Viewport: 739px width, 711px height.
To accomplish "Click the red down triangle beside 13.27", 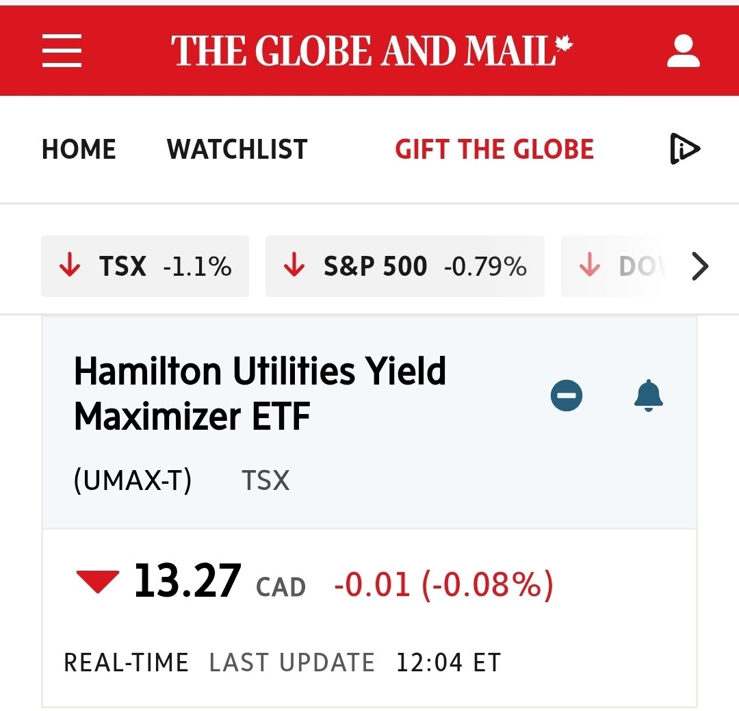I will (98, 582).
